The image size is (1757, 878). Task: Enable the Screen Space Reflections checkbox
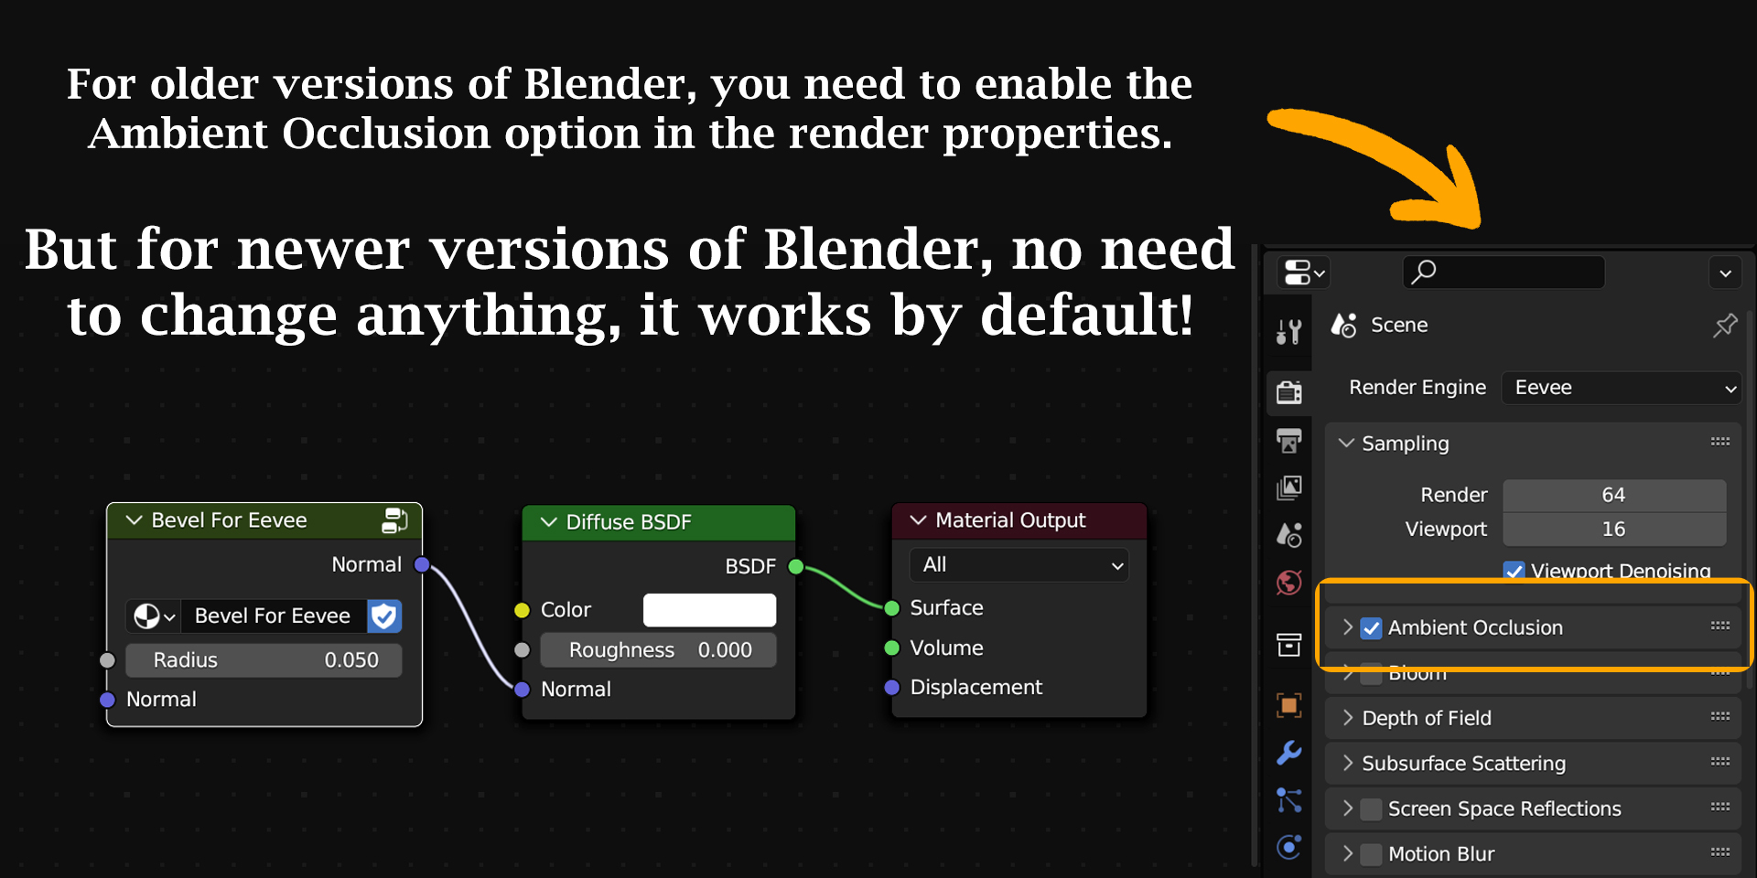click(x=1371, y=809)
